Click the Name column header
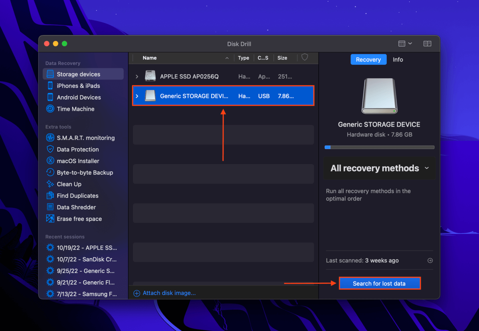The height and width of the screenshot is (331, 479). 150,58
